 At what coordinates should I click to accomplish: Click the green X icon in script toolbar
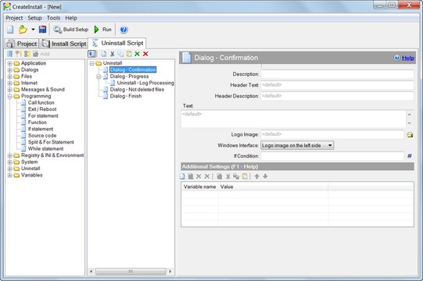(137, 54)
